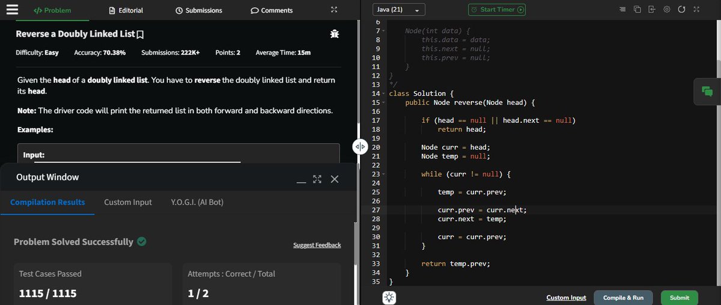Close the Output Window
The height and width of the screenshot is (305, 721).
(335, 179)
